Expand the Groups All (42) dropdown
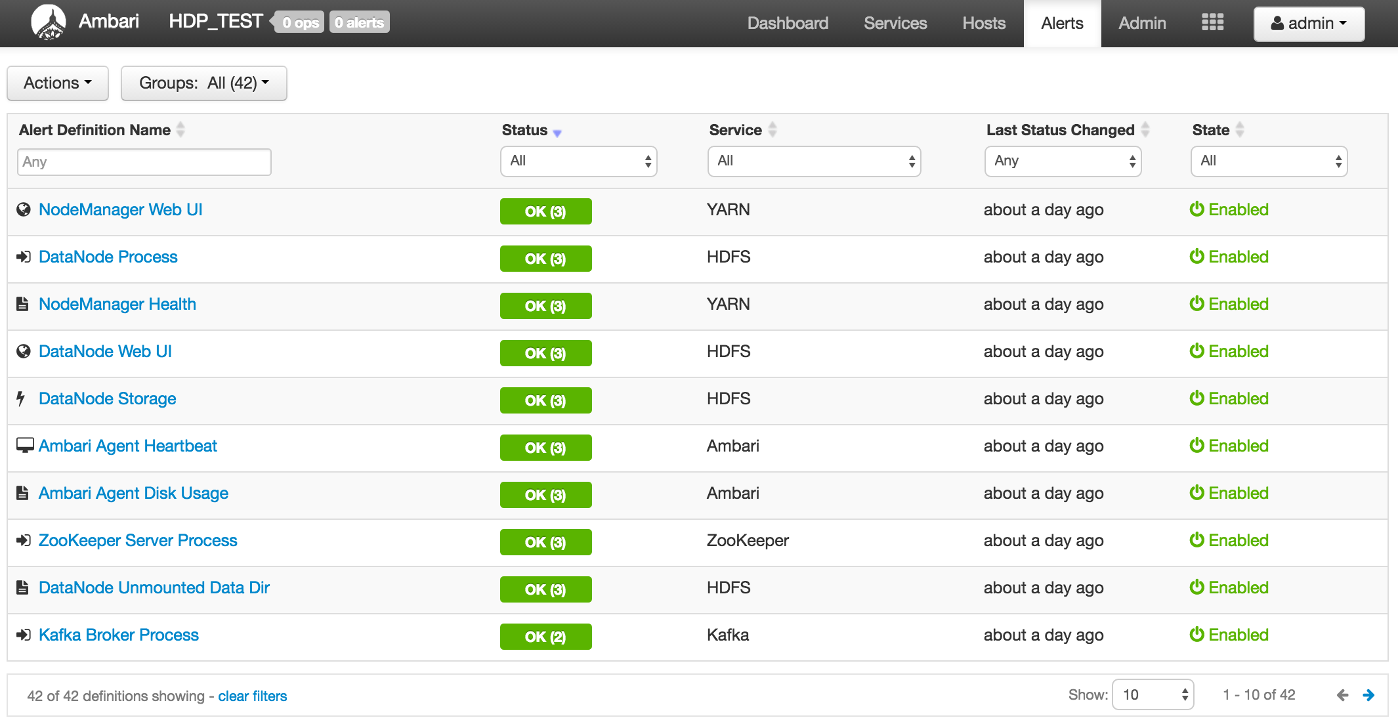Viewport: 1398px width, 722px height. [x=203, y=83]
